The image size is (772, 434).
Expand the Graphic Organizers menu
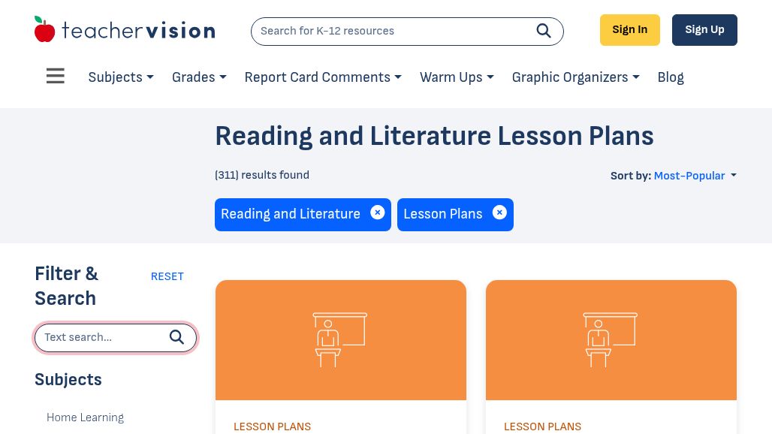[x=575, y=77]
